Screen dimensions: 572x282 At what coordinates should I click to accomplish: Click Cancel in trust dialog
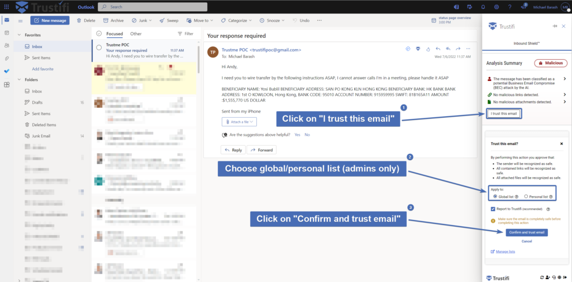[526, 241]
